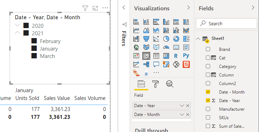
Task: Select the Q&A speech bubble visual
Action: 156,64
